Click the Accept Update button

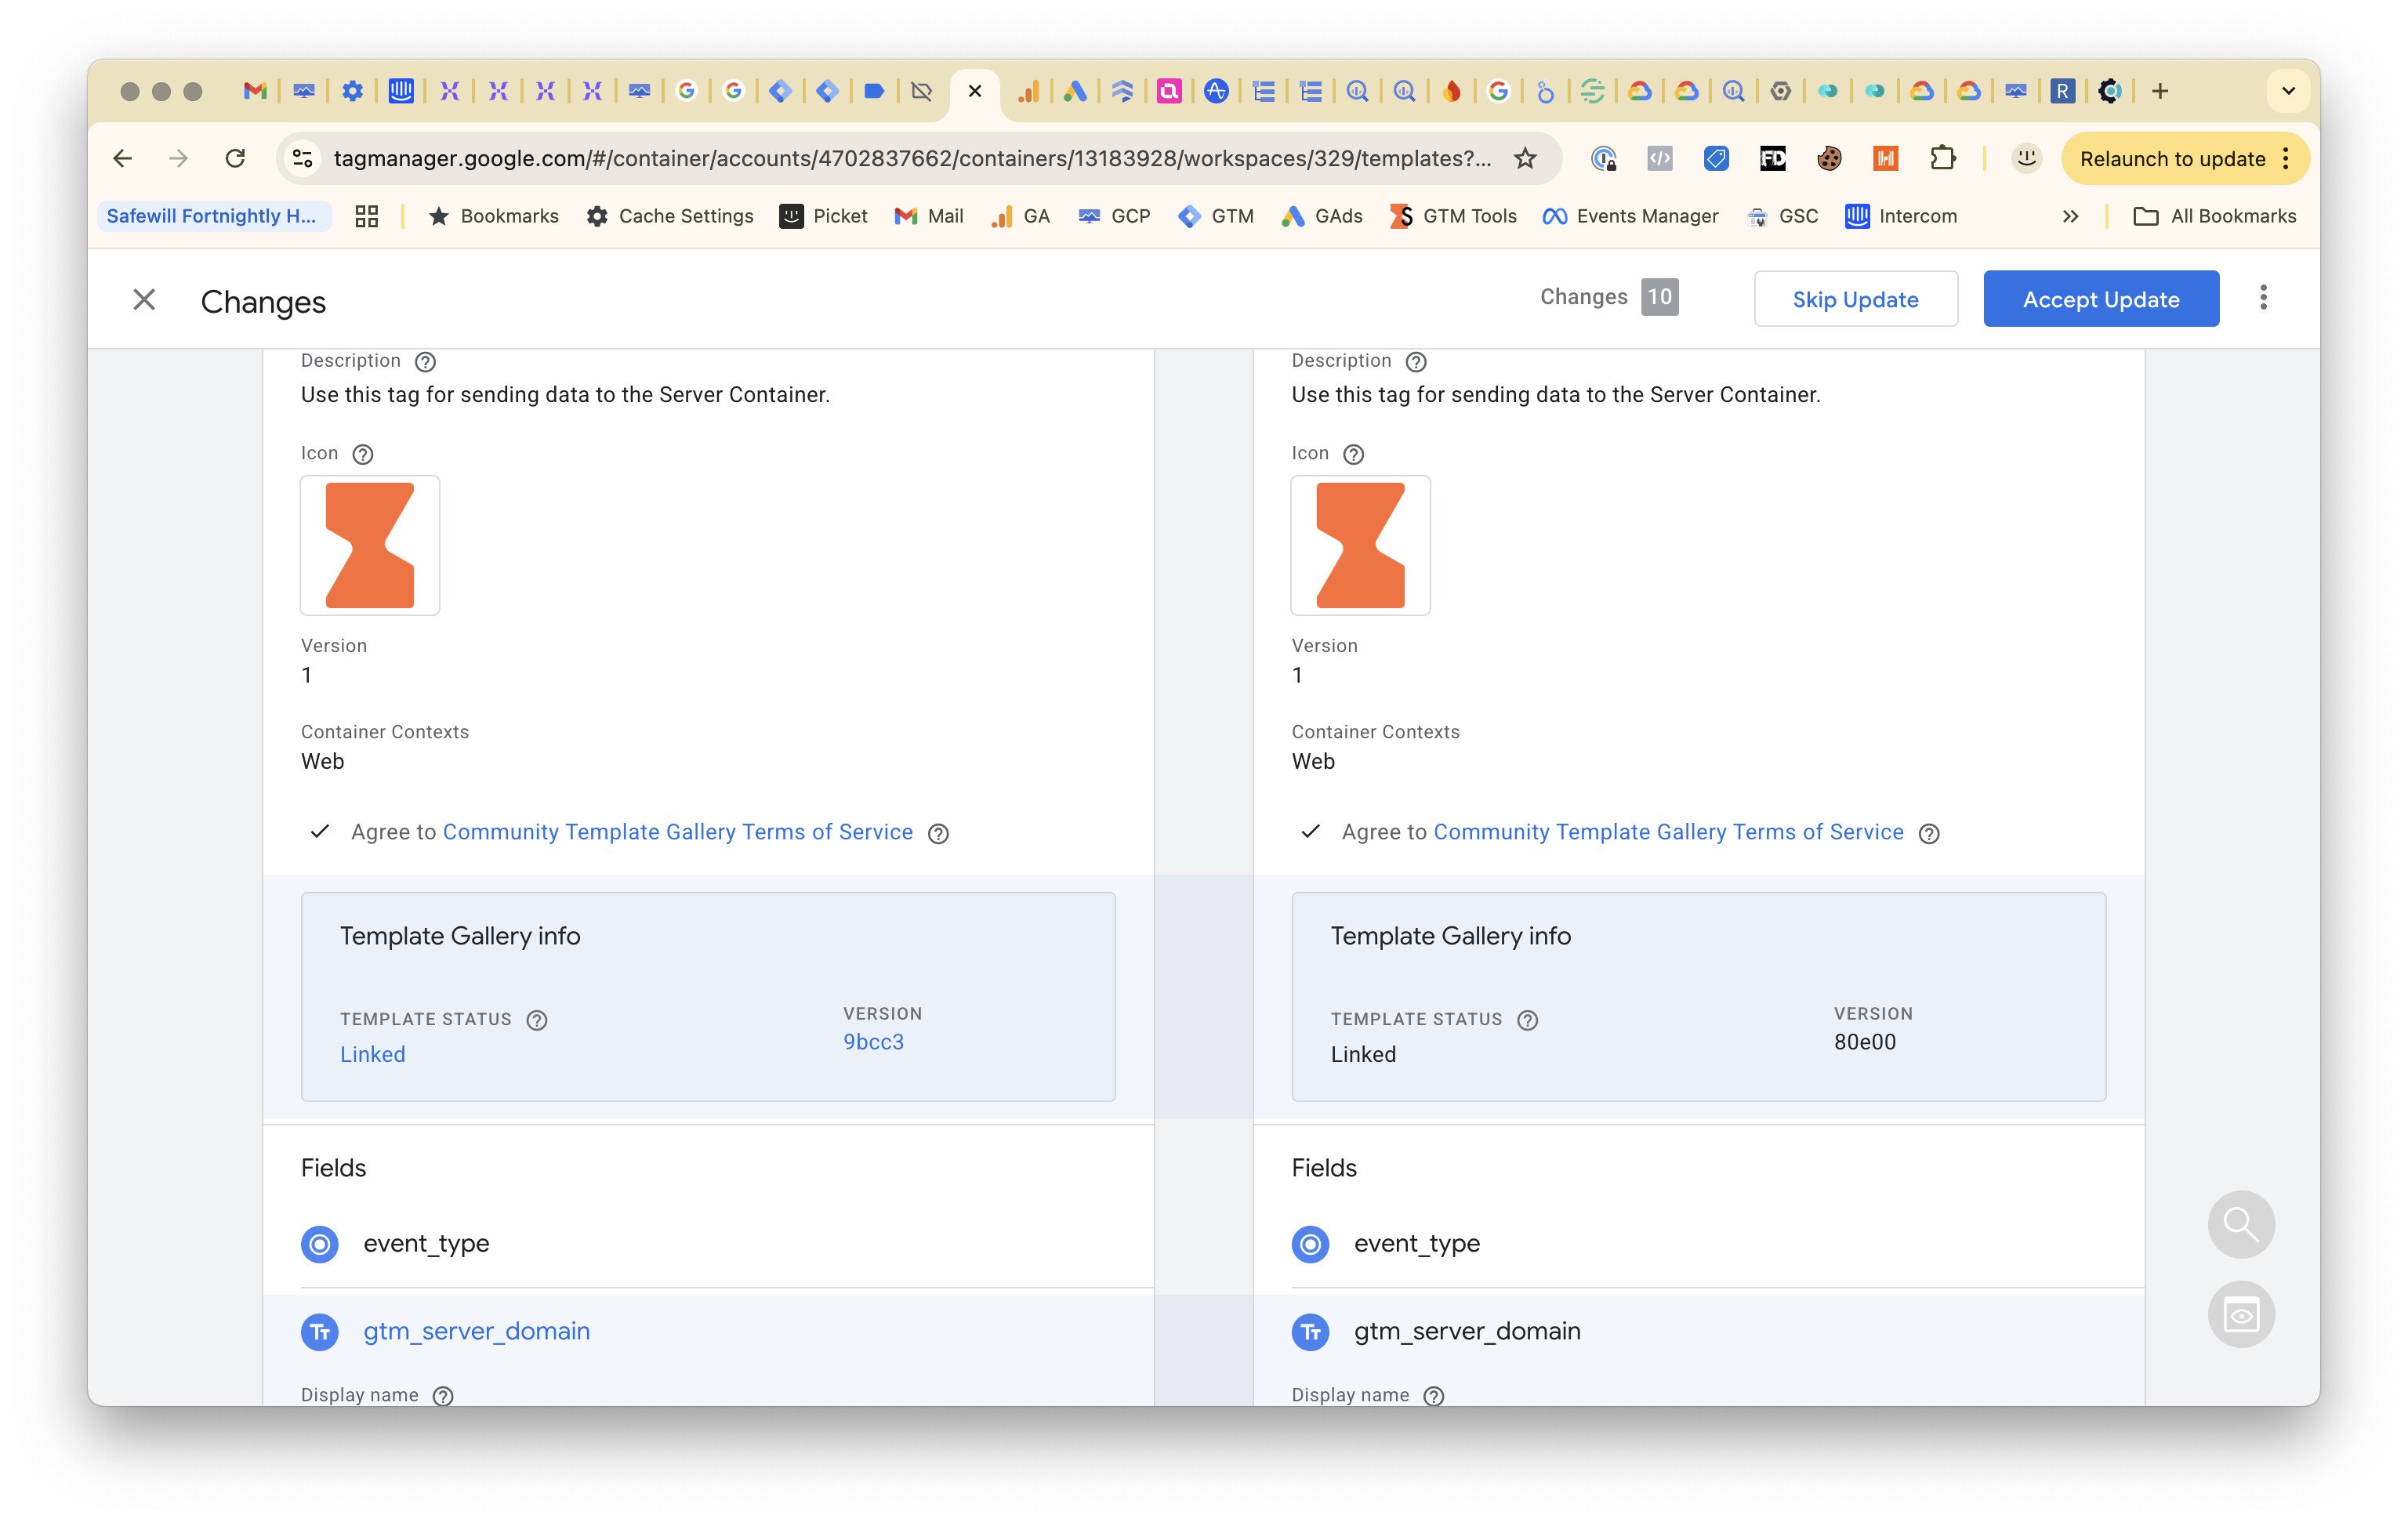click(2100, 299)
